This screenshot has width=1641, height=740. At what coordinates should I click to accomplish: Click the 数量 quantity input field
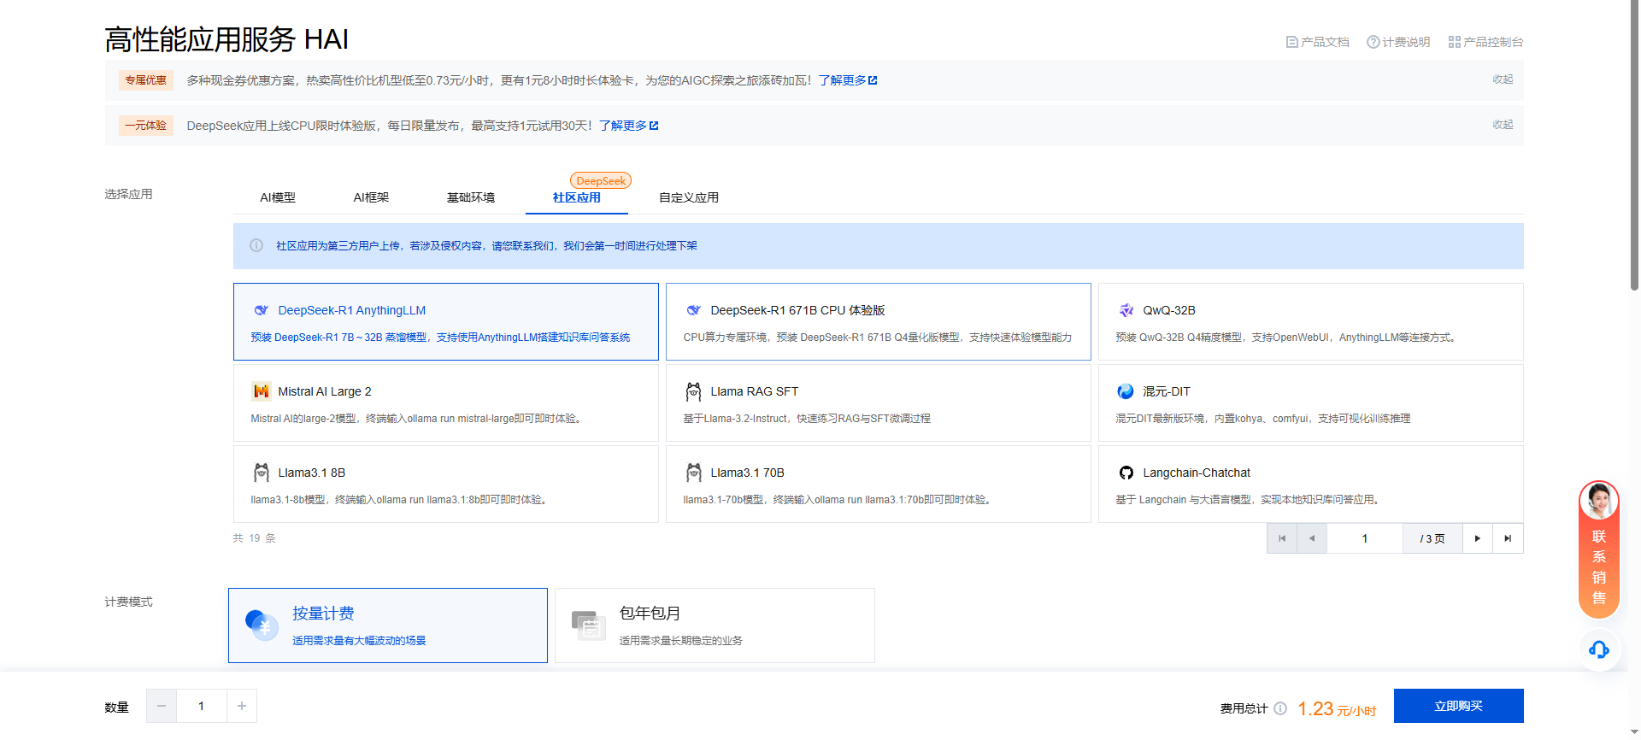click(202, 706)
